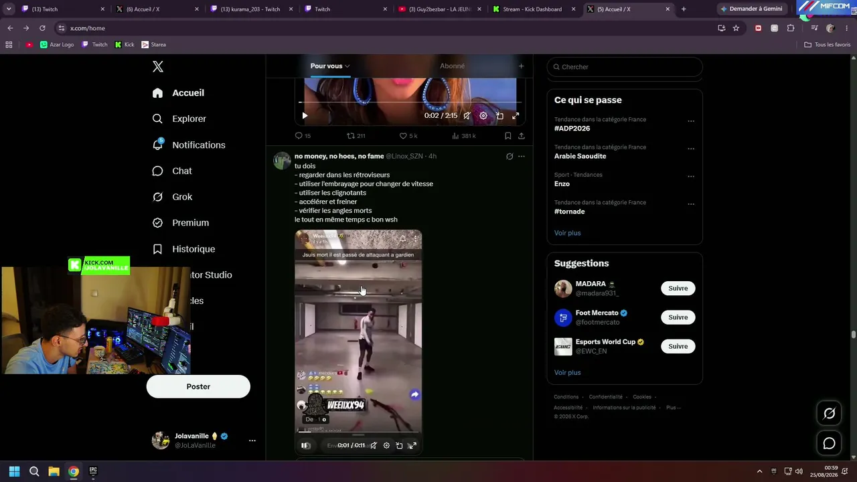Click in the Chercher search field
857x482 pixels.
coord(625,67)
